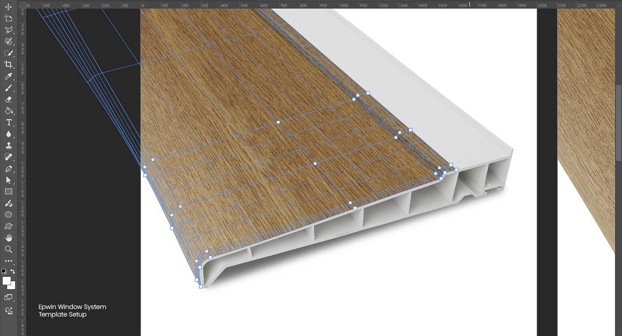Viewport: 622px width, 336px height.
Task: Select the Path Selection arrow tool
Action: pyautogui.click(x=8, y=180)
